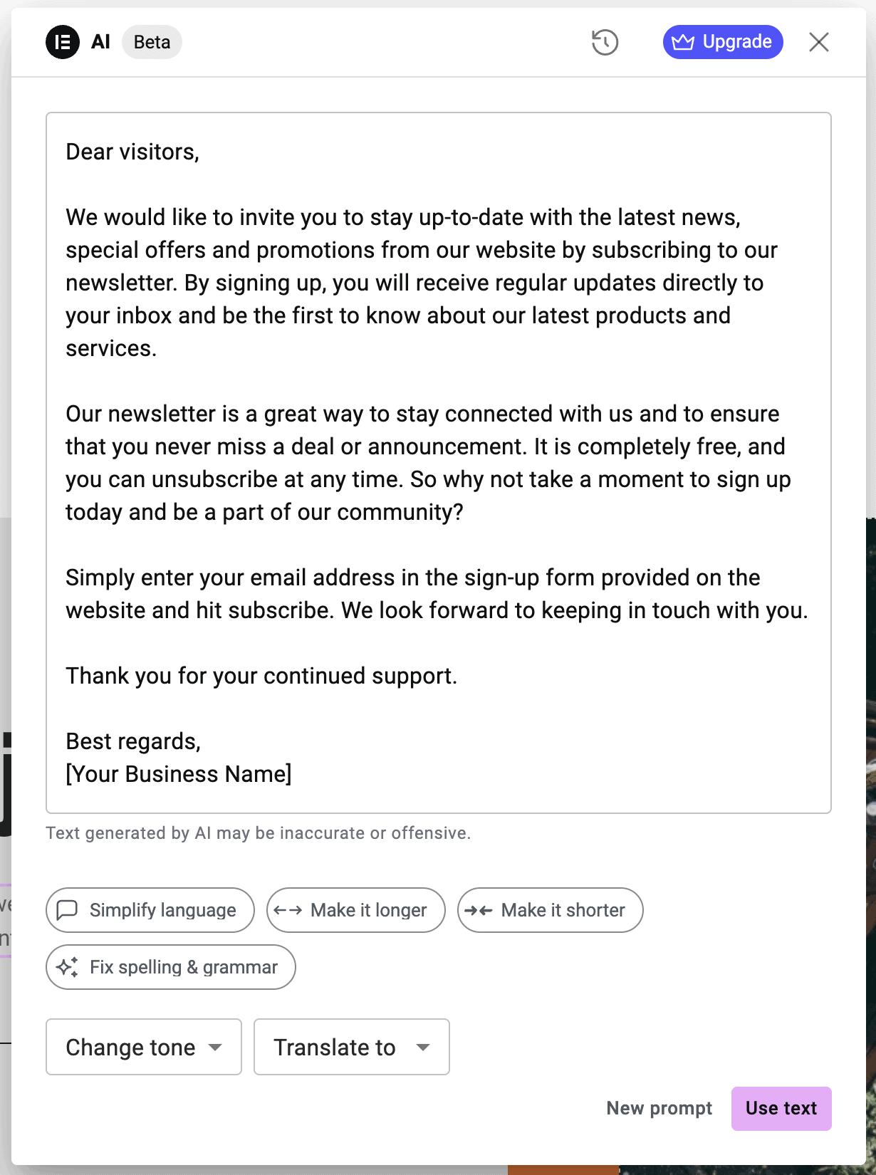876x1175 pixels.
Task: Open the Change tone dropdown
Action: (144, 1047)
